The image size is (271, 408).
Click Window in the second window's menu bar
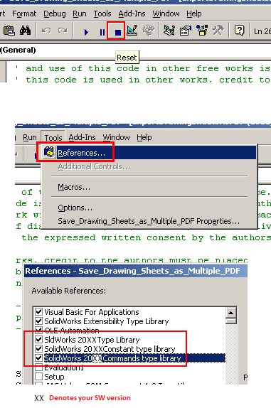pyautogui.click(x=116, y=137)
